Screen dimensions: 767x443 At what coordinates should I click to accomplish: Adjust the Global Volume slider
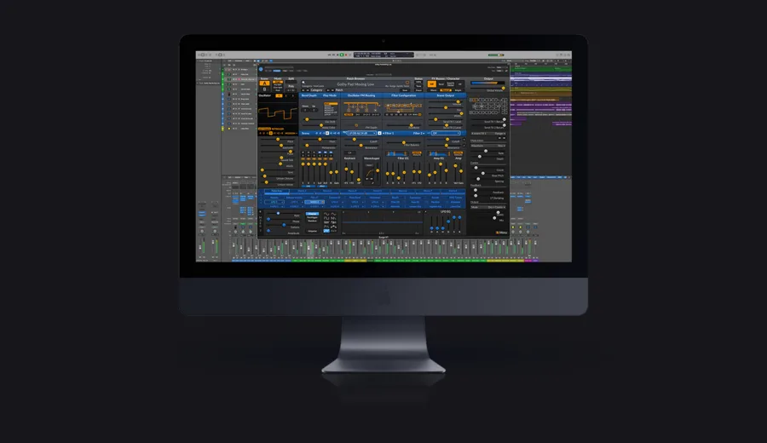tap(487, 88)
